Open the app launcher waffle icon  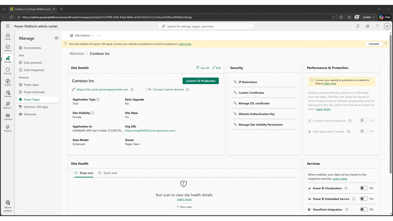[8, 26]
